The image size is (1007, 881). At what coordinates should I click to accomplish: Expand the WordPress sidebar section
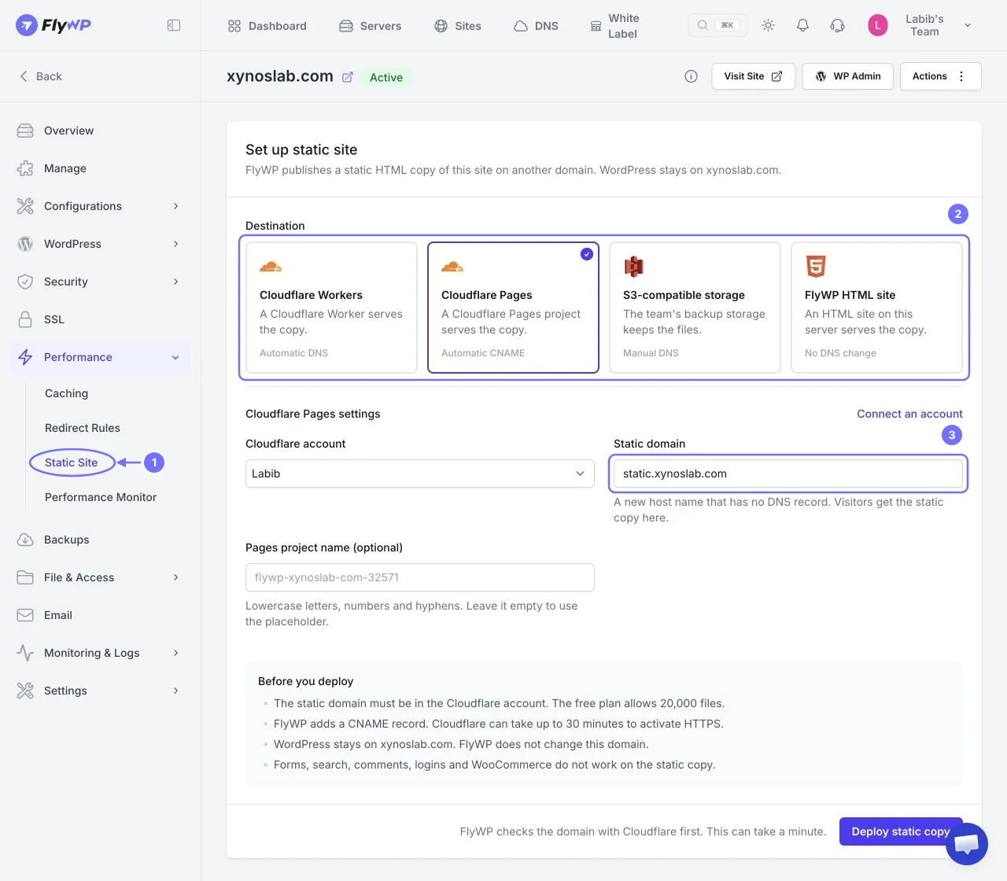click(x=100, y=244)
